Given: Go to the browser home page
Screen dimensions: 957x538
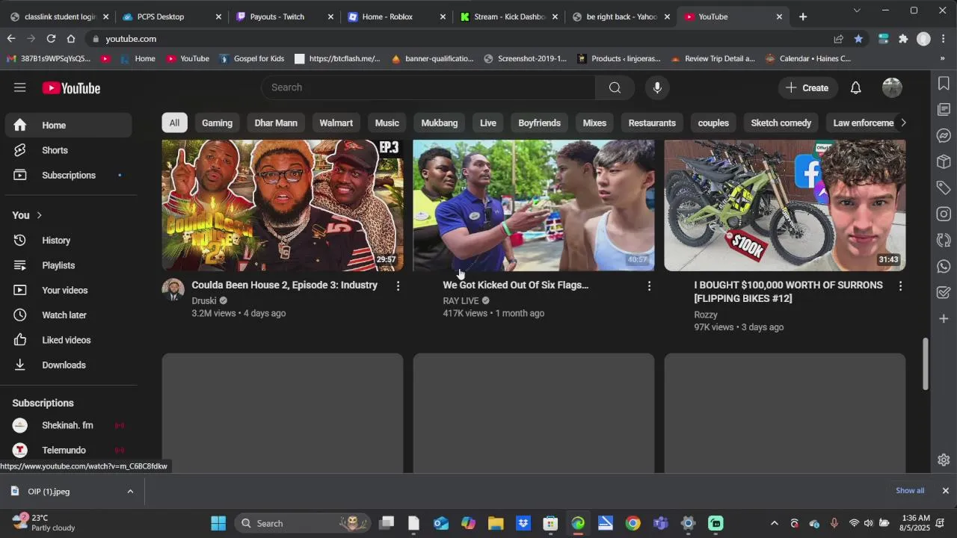Looking at the screenshot, I should click(x=71, y=39).
